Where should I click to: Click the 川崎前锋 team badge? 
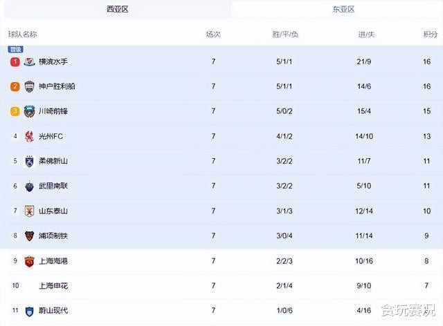click(x=29, y=111)
